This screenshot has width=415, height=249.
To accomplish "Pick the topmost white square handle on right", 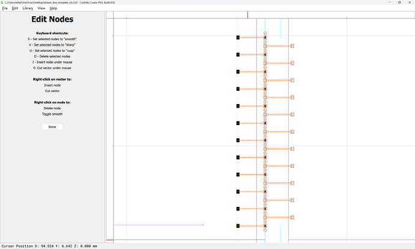I will tap(292, 46).
